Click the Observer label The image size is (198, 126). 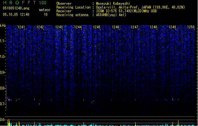coord(64,3)
